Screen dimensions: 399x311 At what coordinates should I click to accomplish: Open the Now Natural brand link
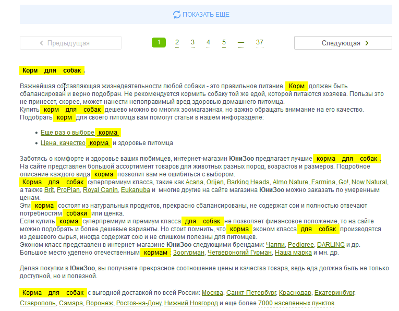tap(369, 182)
